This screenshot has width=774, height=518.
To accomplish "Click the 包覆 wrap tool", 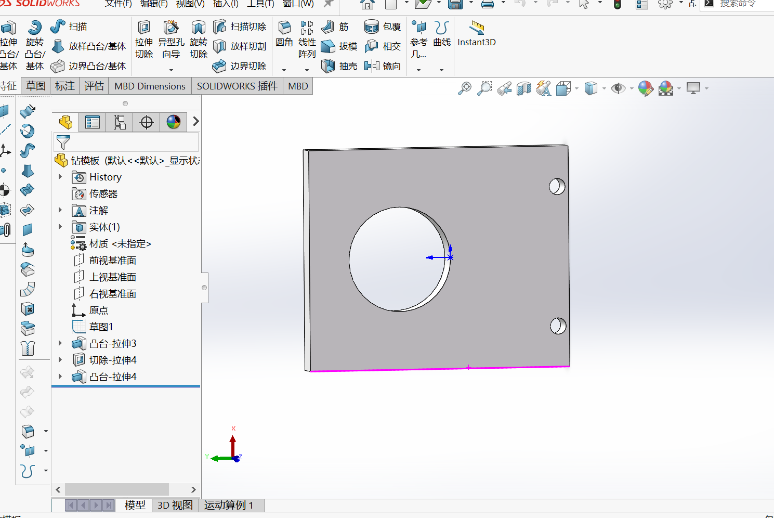I will click(x=383, y=27).
